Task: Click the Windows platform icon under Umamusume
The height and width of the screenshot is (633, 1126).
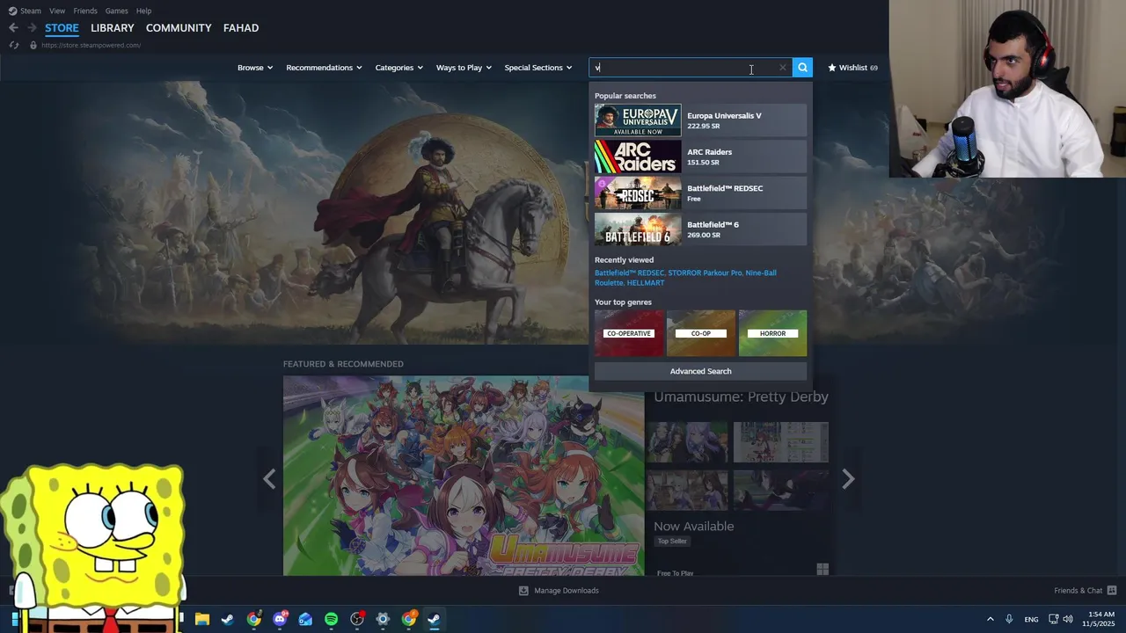Action: [x=823, y=570]
